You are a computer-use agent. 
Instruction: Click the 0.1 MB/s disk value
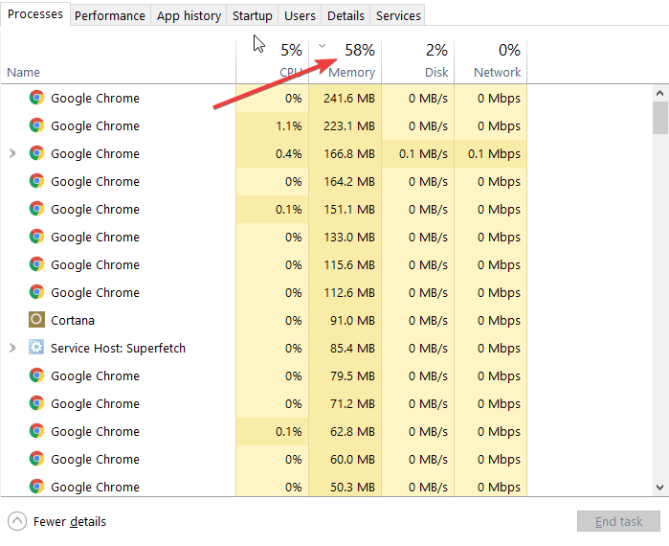(423, 153)
